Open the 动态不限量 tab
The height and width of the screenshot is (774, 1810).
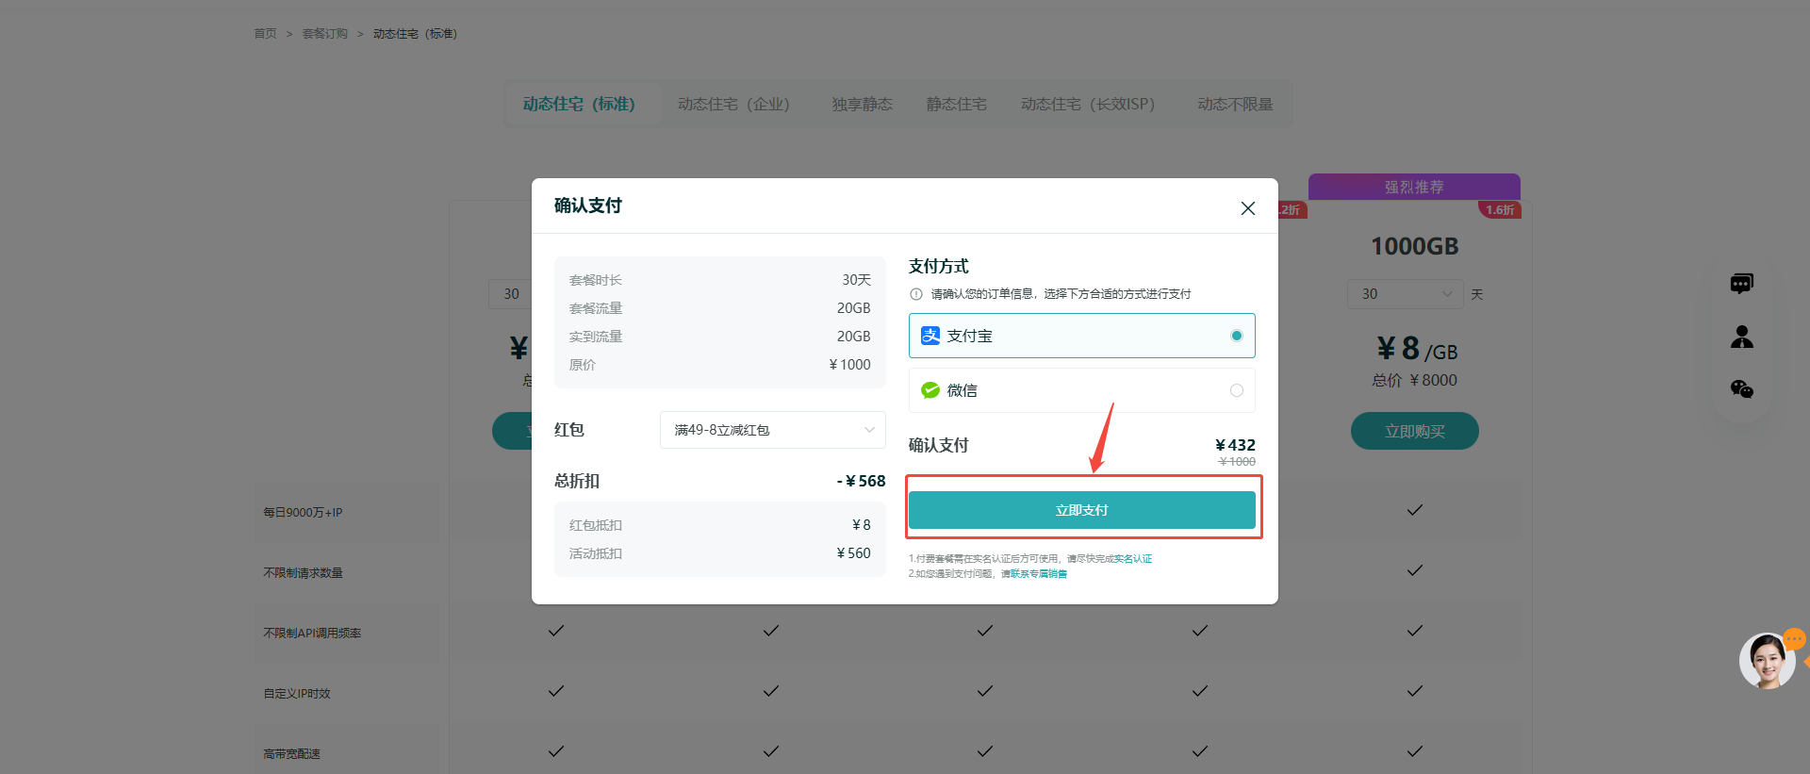pos(1235,105)
